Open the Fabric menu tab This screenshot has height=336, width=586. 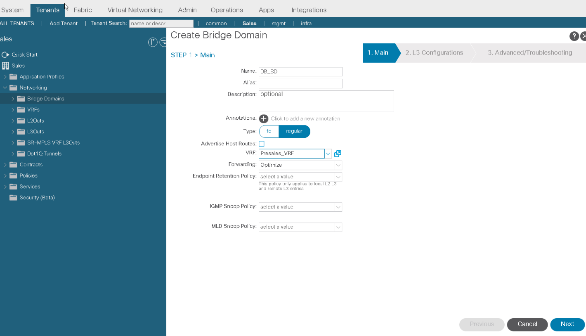pyautogui.click(x=83, y=10)
